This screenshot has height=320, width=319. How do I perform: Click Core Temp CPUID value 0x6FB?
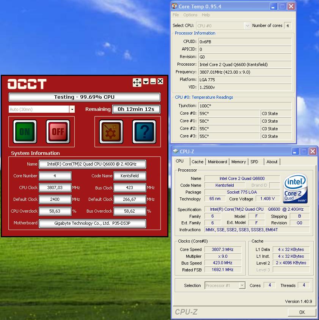click(x=245, y=42)
